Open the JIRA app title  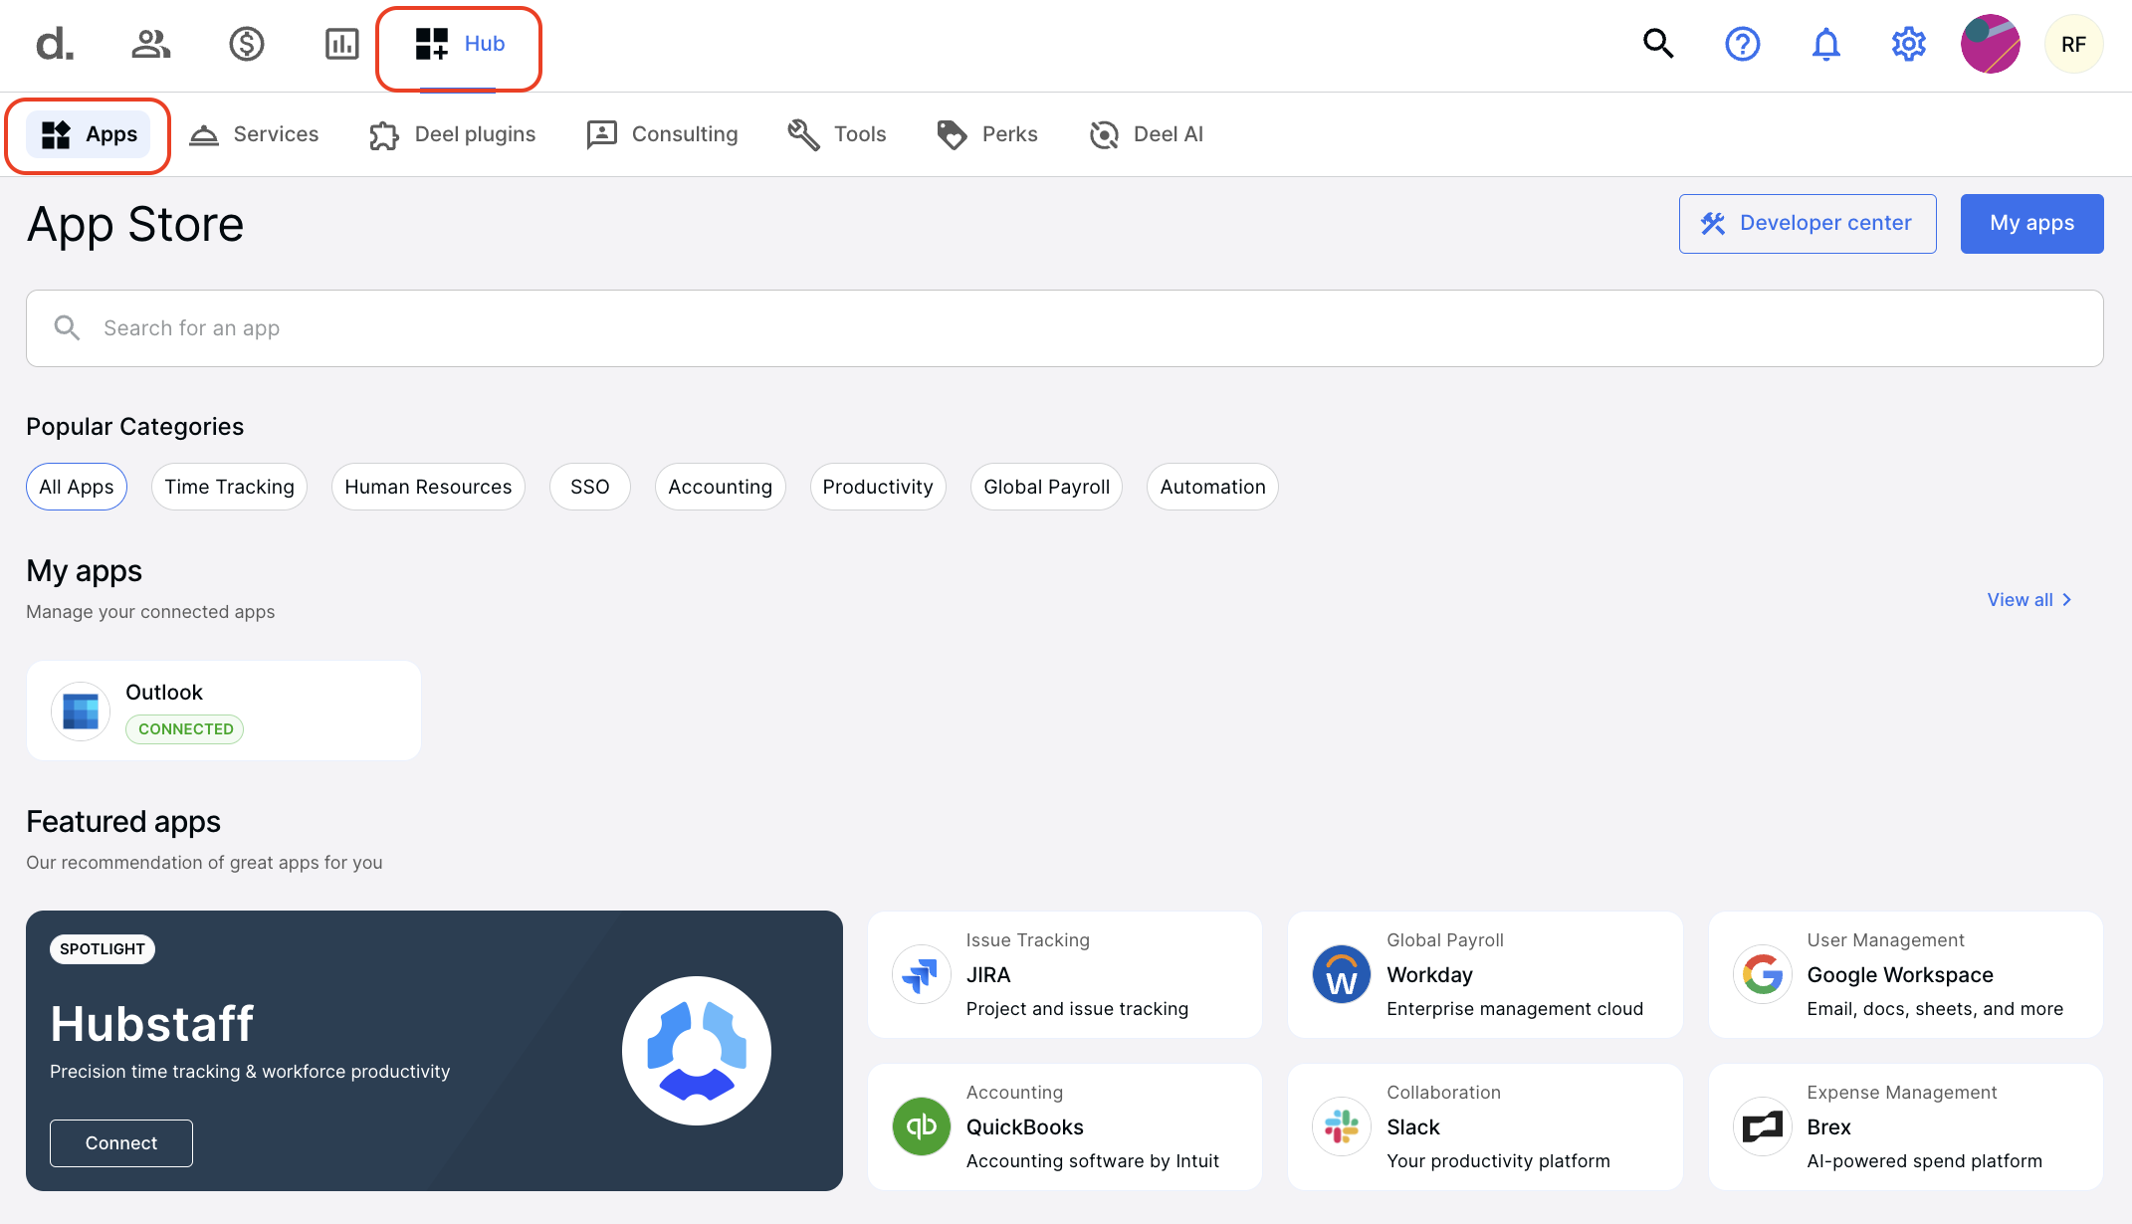[x=988, y=975]
